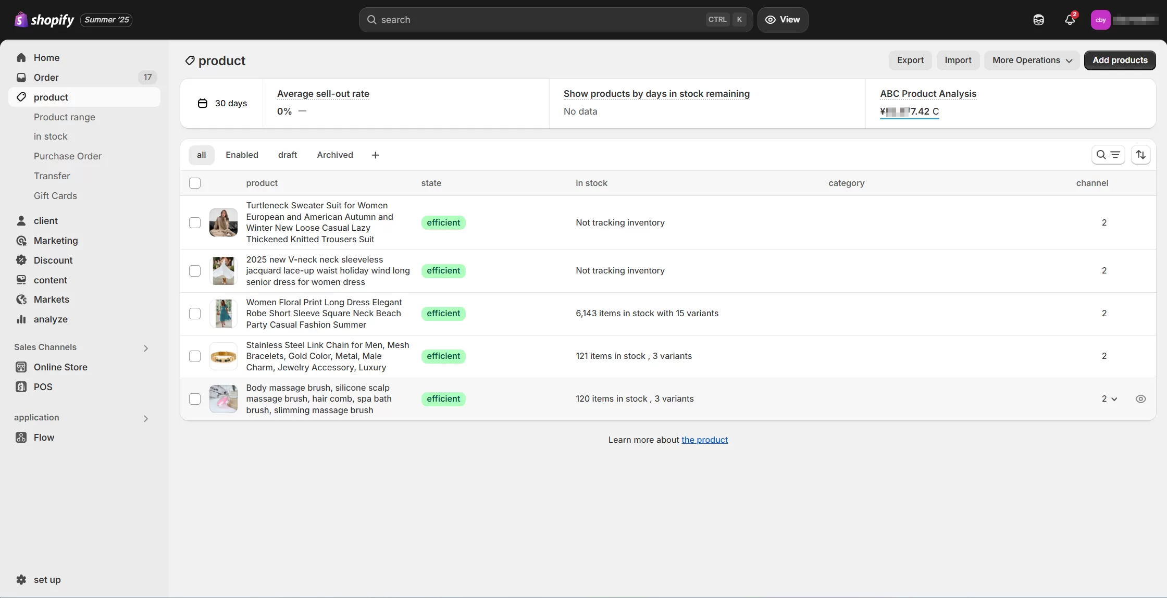Screen dimensions: 1167x598
Task: Open the notifications bell icon
Action: (x=1070, y=20)
